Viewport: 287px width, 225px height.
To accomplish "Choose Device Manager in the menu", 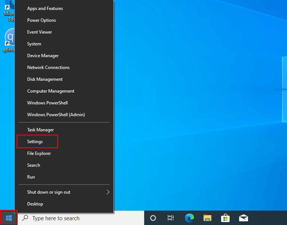I will (43, 56).
